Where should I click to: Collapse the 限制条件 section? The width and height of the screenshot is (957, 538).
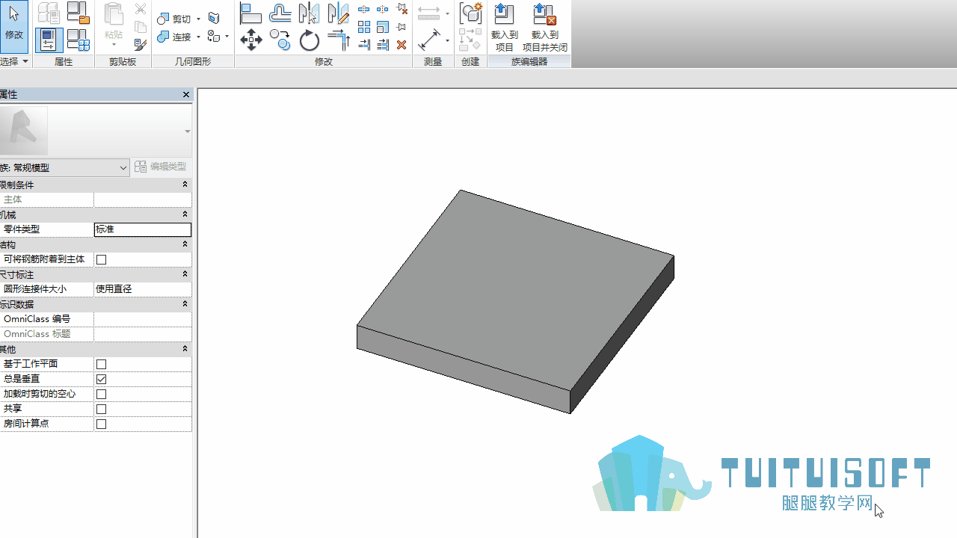coord(185,185)
